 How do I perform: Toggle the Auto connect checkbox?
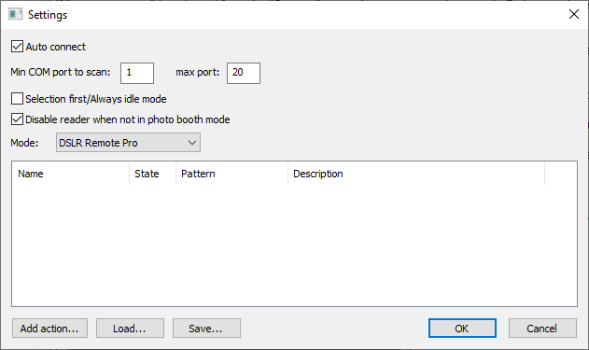pyautogui.click(x=18, y=47)
